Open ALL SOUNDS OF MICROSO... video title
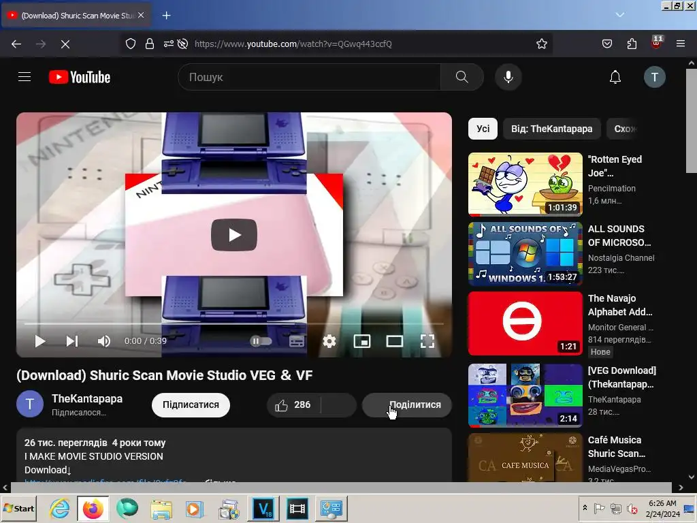The width and height of the screenshot is (697, 523). (x=619, y=236)
